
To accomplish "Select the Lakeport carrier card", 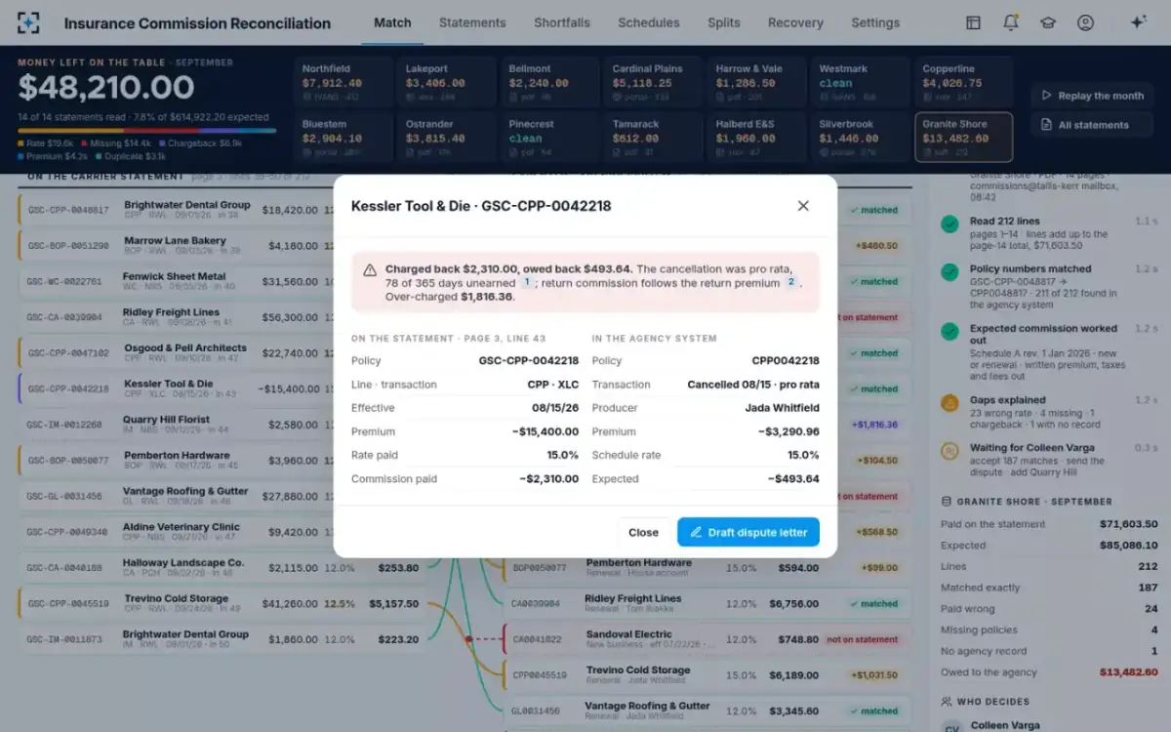I will [446, 82].
